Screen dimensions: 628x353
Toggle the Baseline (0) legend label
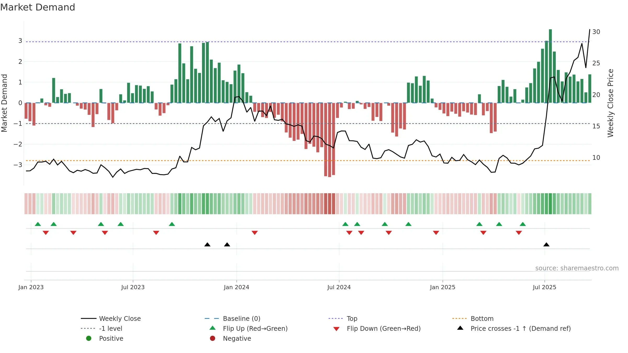click(x=242, y=318)
